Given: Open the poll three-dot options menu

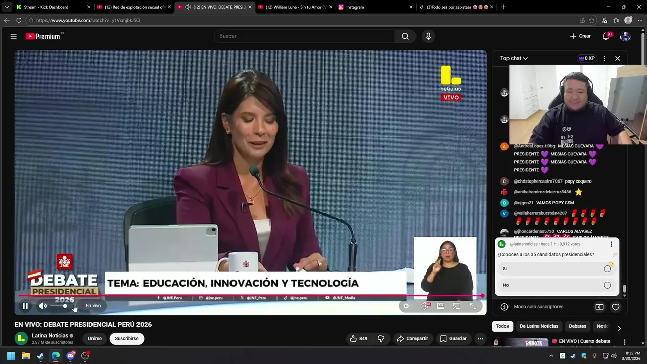Looking at the screenshot, I should tap(611, 244).
